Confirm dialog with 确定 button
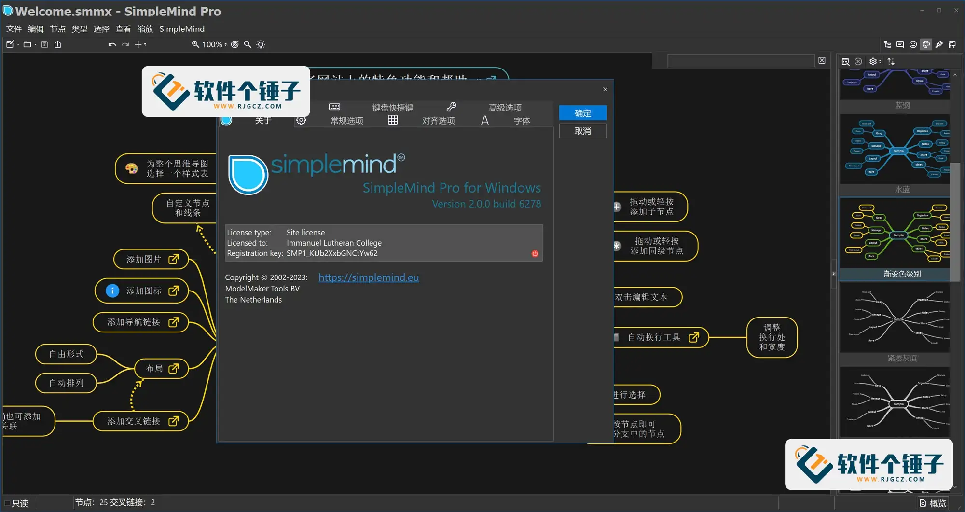965x512 pixels. tap(582, 113)
